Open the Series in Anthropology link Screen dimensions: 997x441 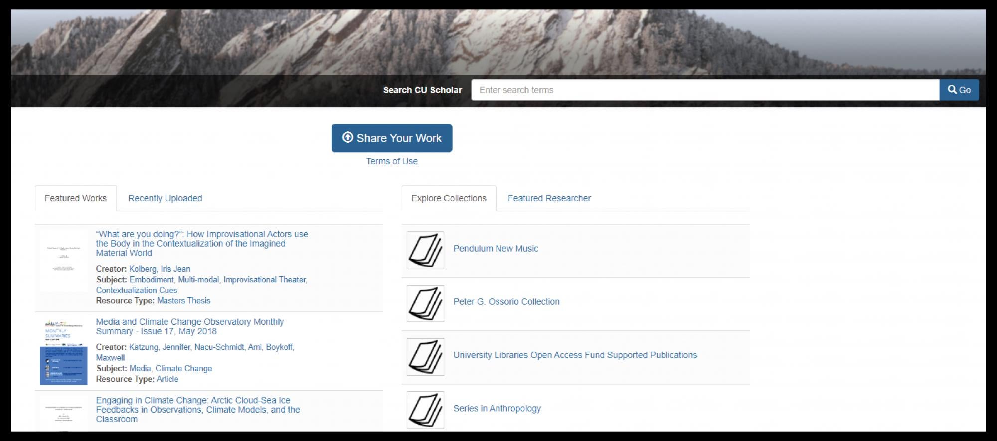click(497, 409)
